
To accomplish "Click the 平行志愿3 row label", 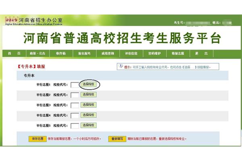I will click(x=44, y=105).
